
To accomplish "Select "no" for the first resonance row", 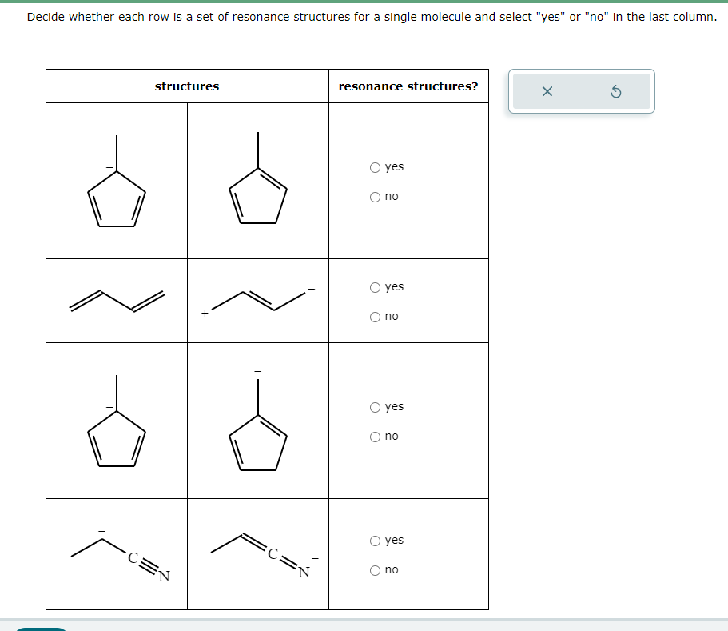I will coord(374,196).
